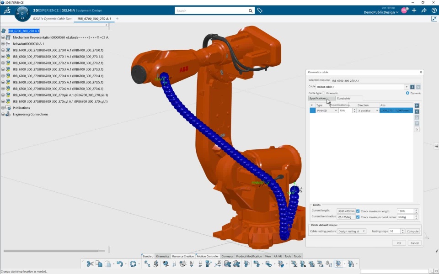439x274 pixels.
Task: Select the IRB_6700_300_270 A.1 root tree node
Action: point(24,31)
